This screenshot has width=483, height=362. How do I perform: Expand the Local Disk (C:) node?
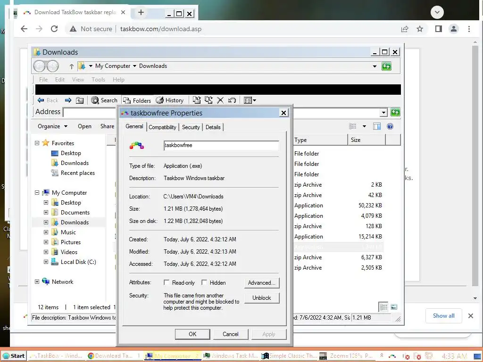click(46, 262)
